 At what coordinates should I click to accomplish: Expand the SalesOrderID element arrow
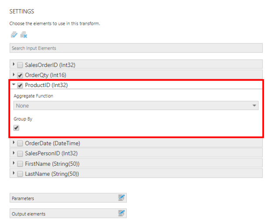coord(14,65)
